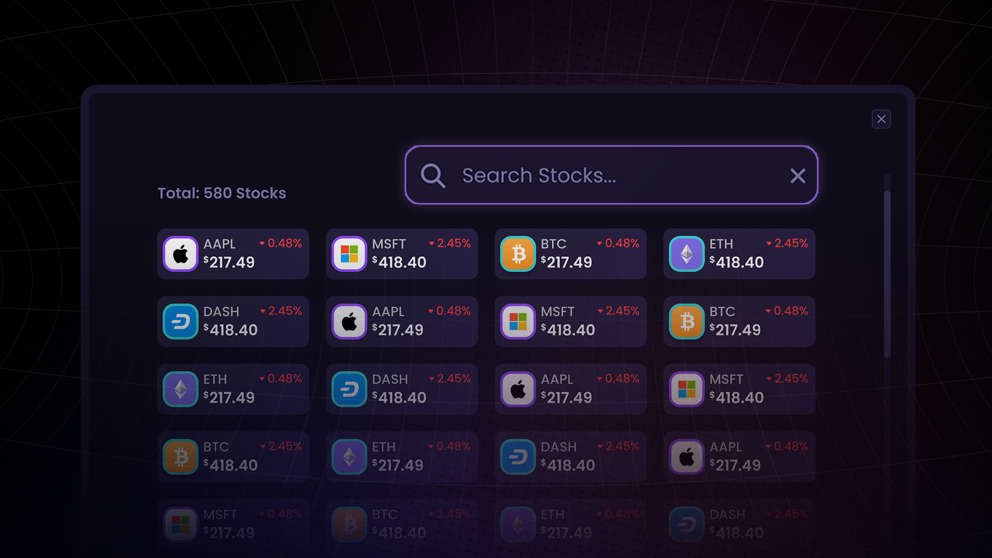This screenshot has width=992, height=558.
Task: Click the Bitcoin icon in the second row
Action: coord(687,322)
